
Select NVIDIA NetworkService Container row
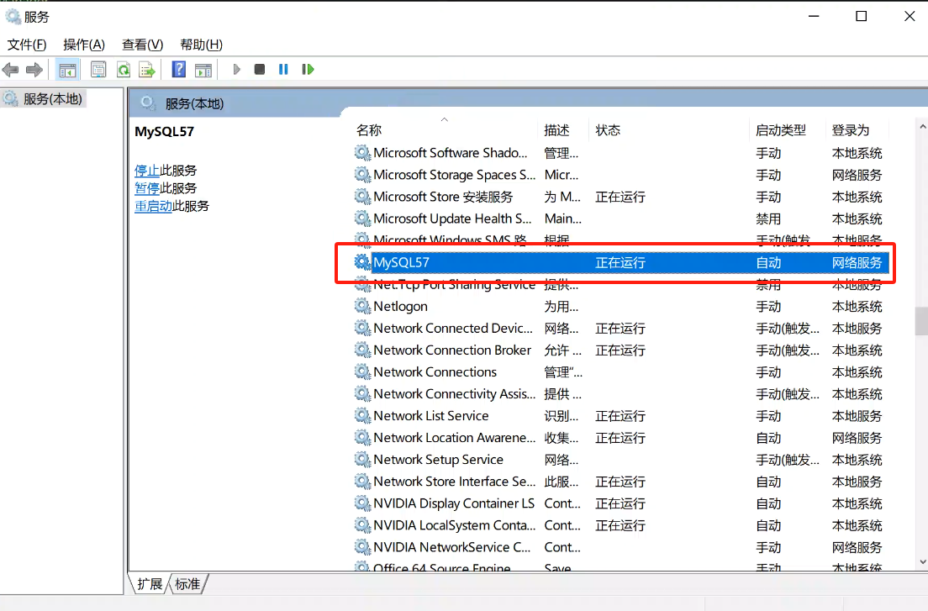621,547
